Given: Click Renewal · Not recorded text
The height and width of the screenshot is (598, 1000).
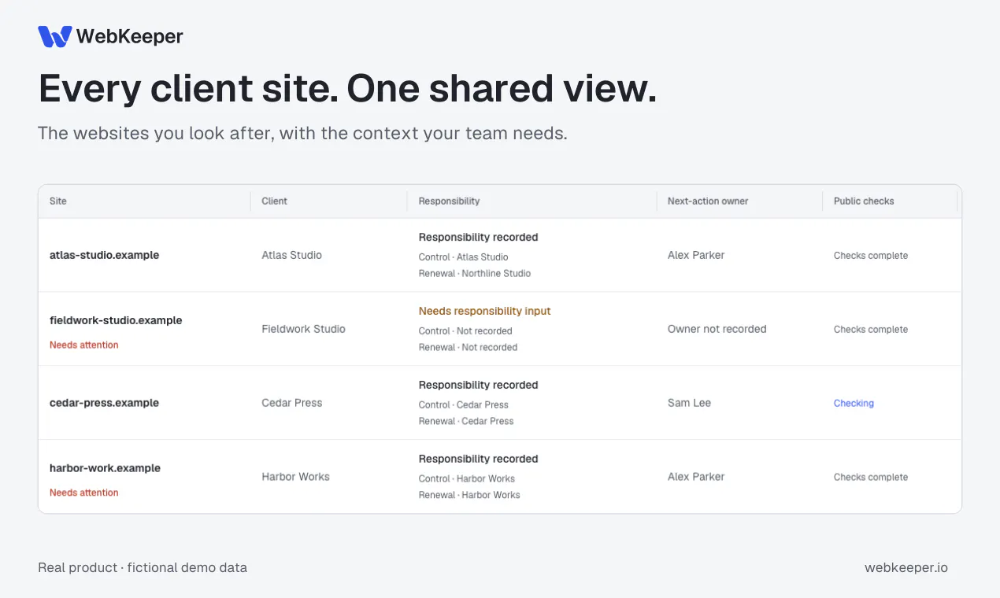Looking at the screenshot, I should tap(469, 347).
